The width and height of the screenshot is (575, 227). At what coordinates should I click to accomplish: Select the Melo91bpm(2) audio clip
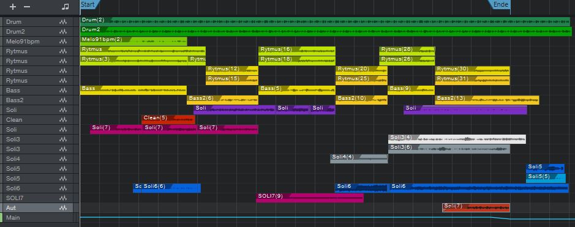133,41
